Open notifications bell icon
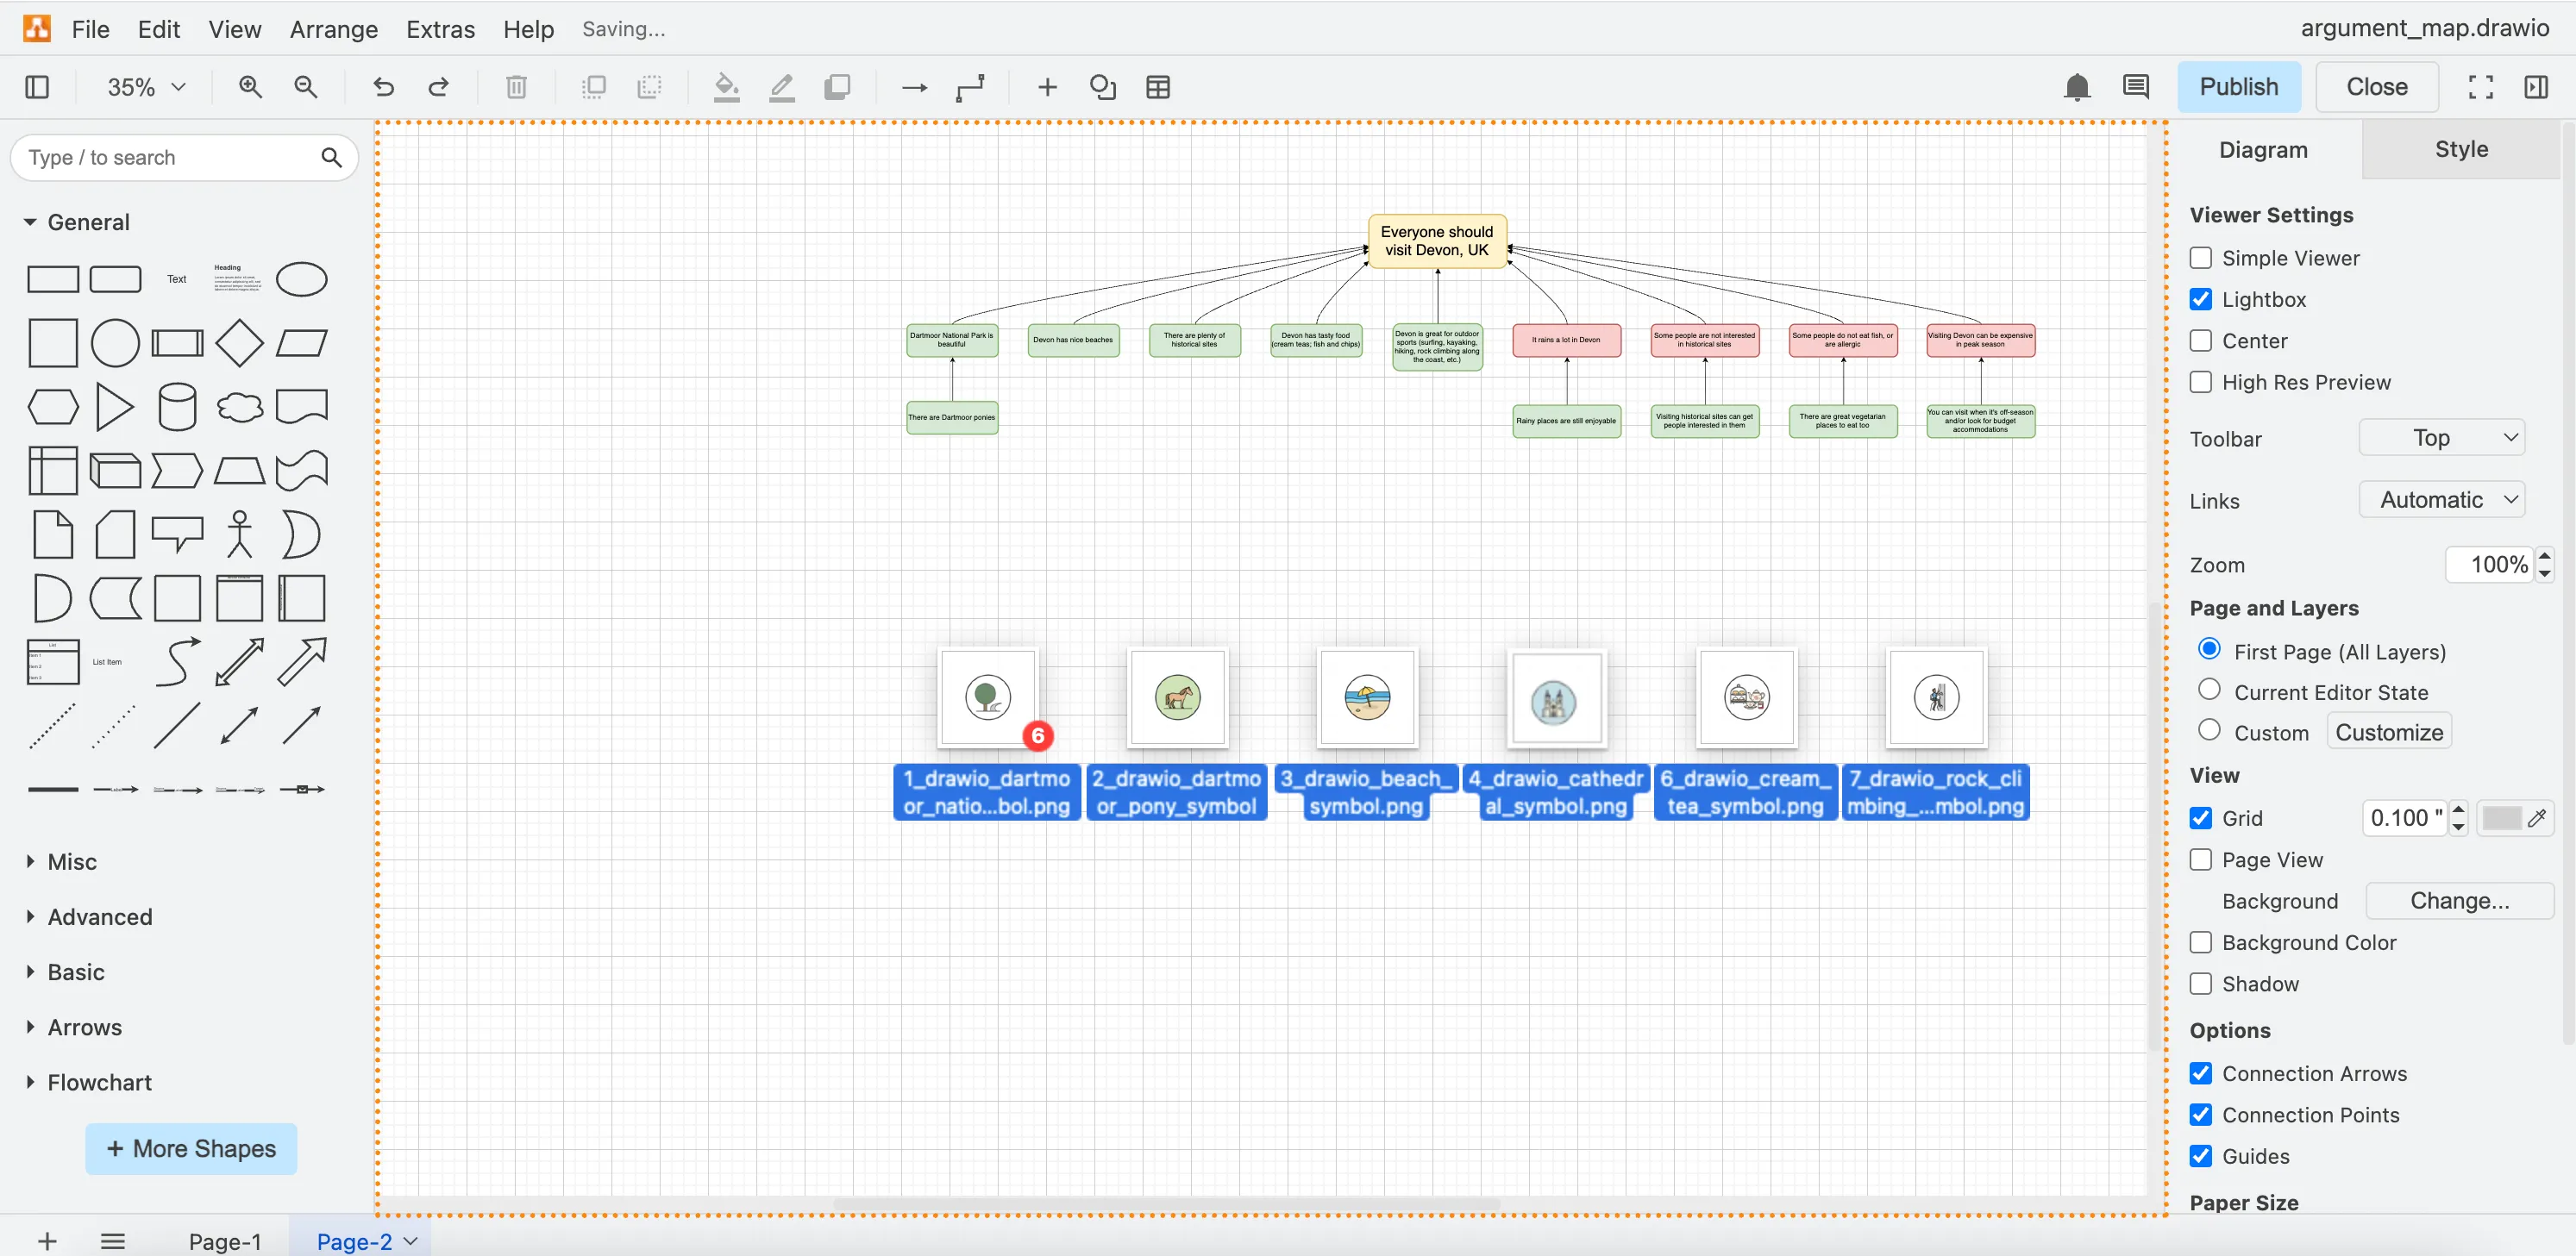The image size is (2576, 1256). pyautogui.click(x=2076, y=87)
